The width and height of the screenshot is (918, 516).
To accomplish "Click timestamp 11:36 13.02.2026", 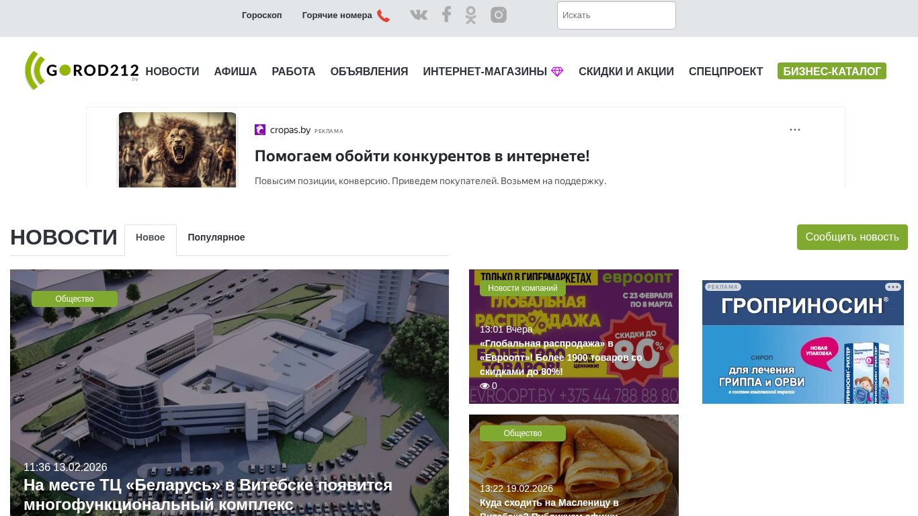I will pyautogui.click(x=65, y=468).
